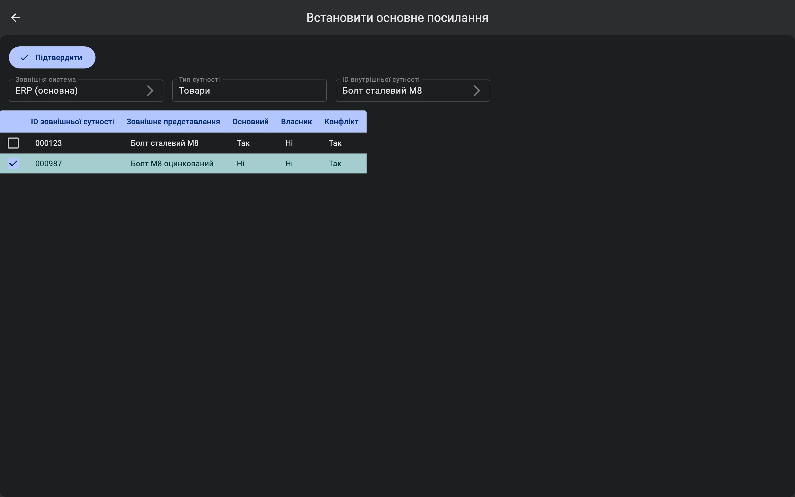Click Болт сталевий М8 internal entity field
Viewport: 795px width, 497px height.
(x=413, y=90)
